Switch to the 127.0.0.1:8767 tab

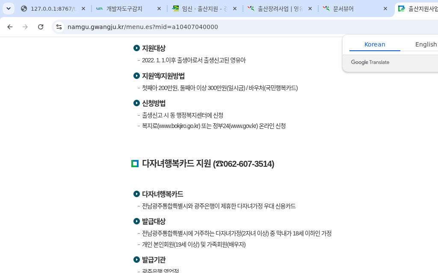[53, 9]
